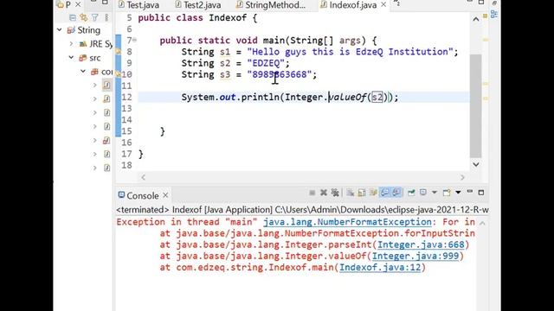
Task: Close the Indexof.java tab
Action: (383, 5)
